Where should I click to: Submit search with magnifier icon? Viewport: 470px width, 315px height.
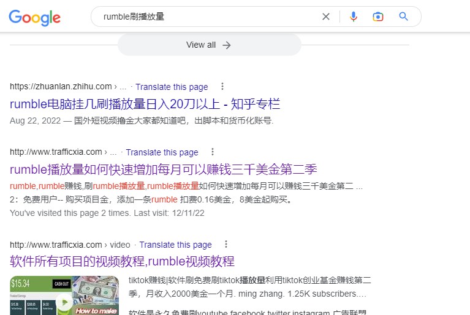pyautogui.click(x=403, y=17)
